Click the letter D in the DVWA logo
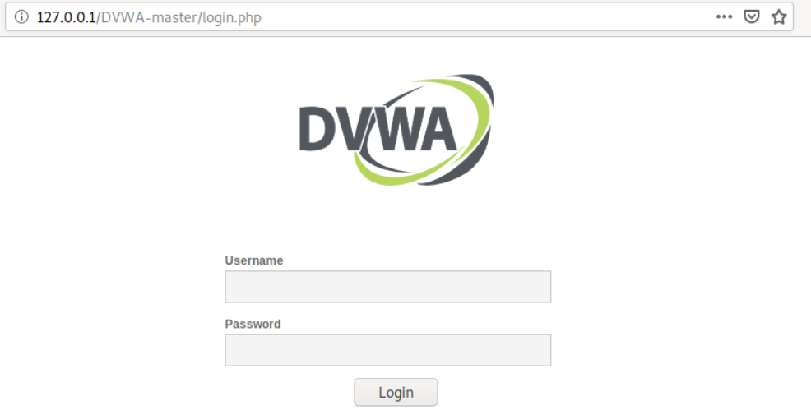The width and height of the screenshot is (811, 419). coord(317,129)
